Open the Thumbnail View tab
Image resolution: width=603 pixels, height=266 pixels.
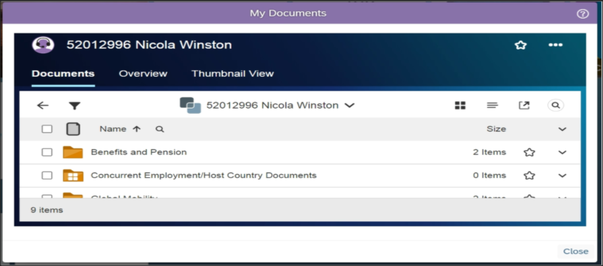click(x=232, y=74)
